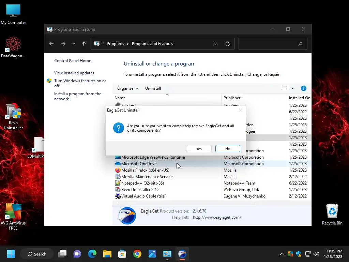The width and height of the screenshot is (349, 262).
Task: Open Google Chrome from the taskbar
Action: 137,254
